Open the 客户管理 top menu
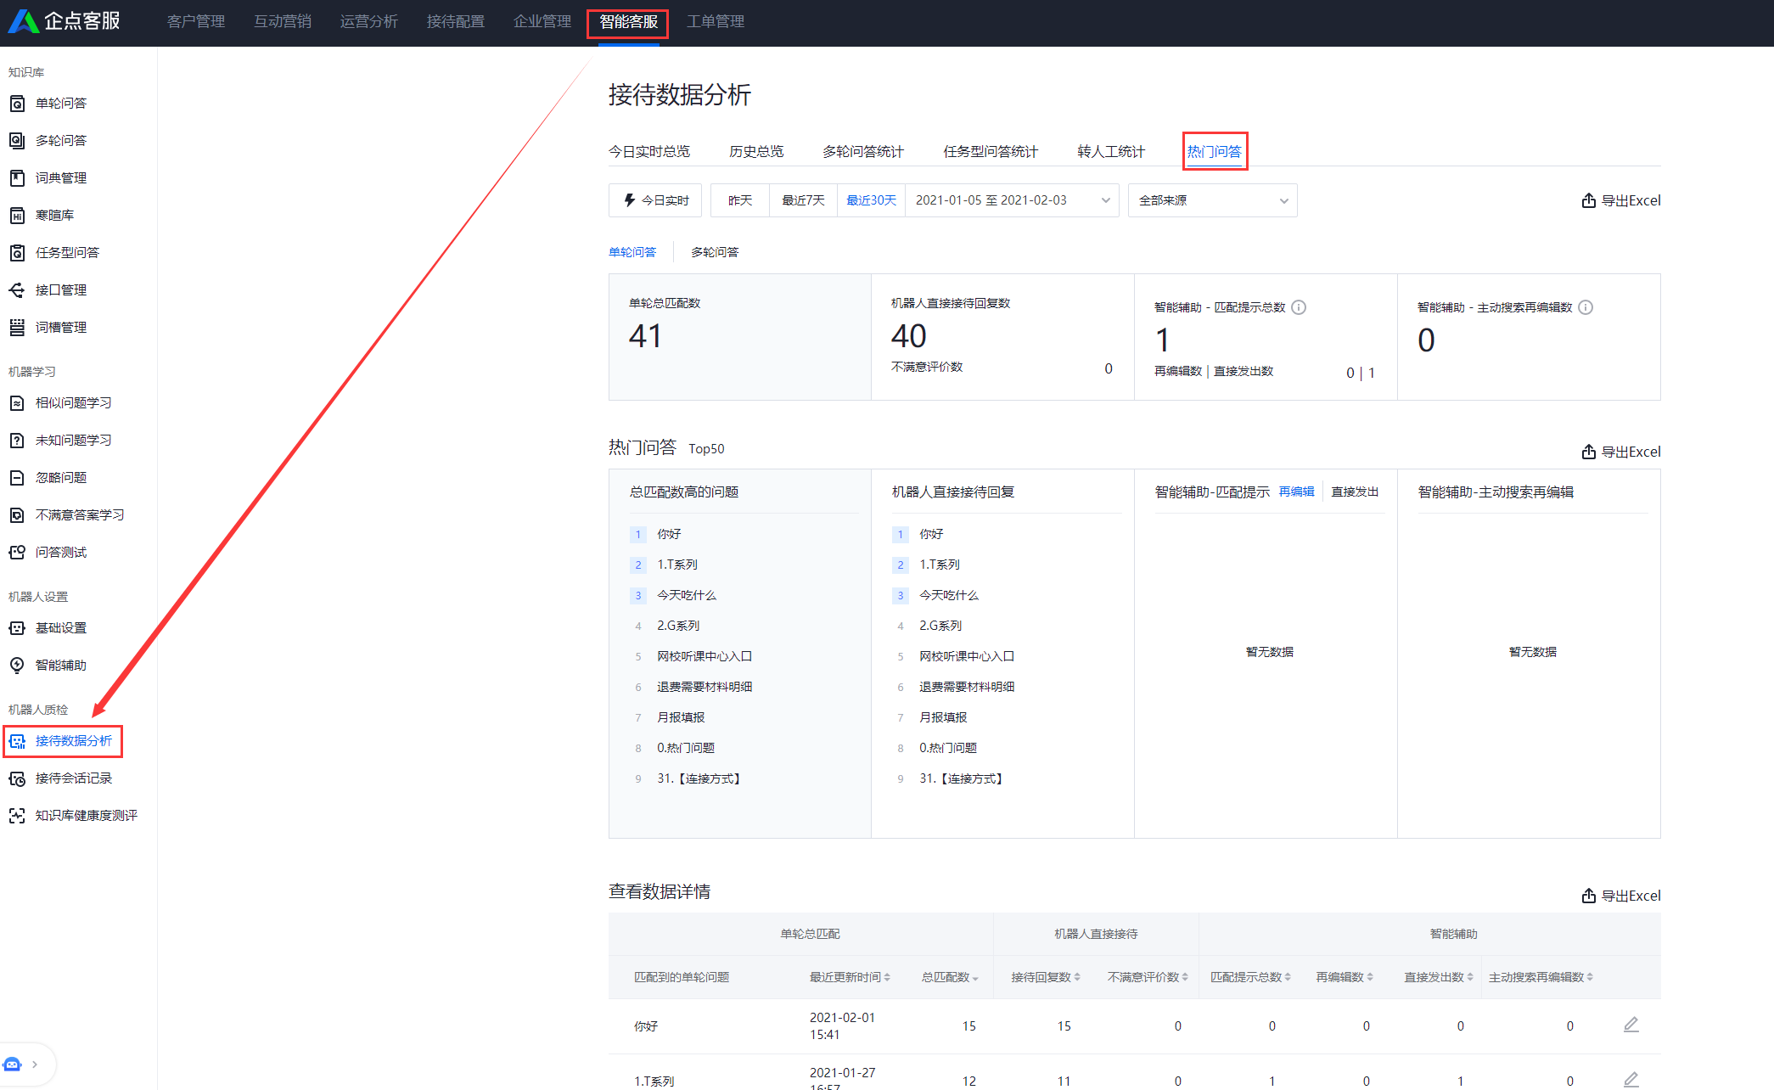 point(196,21)
